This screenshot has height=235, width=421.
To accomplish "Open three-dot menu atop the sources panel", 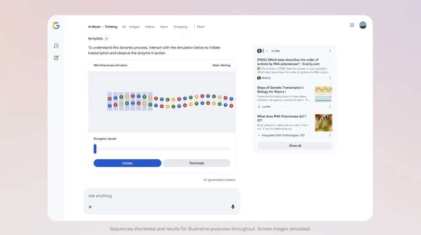I will tap(330, 51).
